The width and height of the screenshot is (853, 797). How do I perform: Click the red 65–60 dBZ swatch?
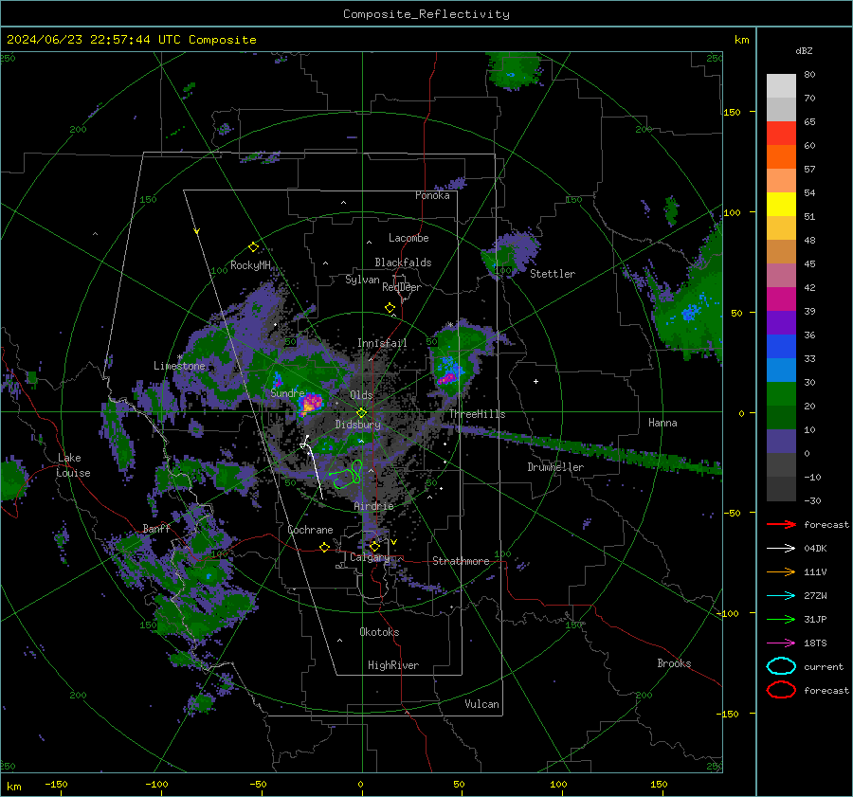[x=781, y=134]
